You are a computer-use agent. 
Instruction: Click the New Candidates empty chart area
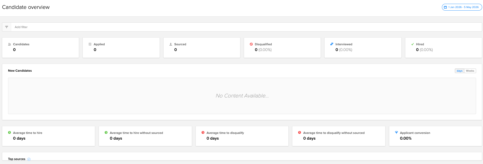[242, 96]
